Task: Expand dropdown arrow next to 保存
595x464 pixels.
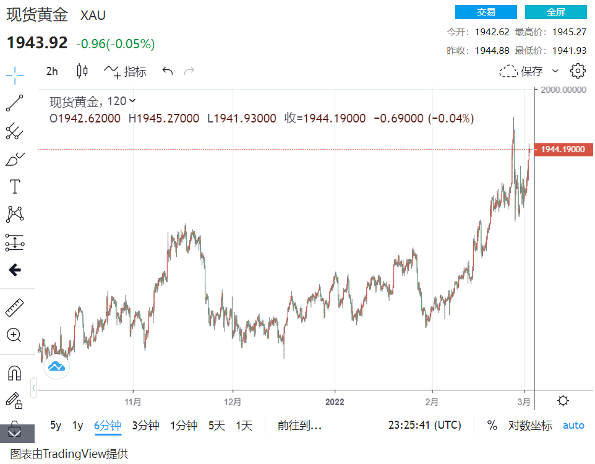Action: pos(555,71)
